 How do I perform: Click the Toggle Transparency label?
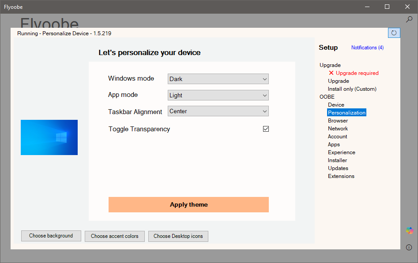(x=139, y=129)
